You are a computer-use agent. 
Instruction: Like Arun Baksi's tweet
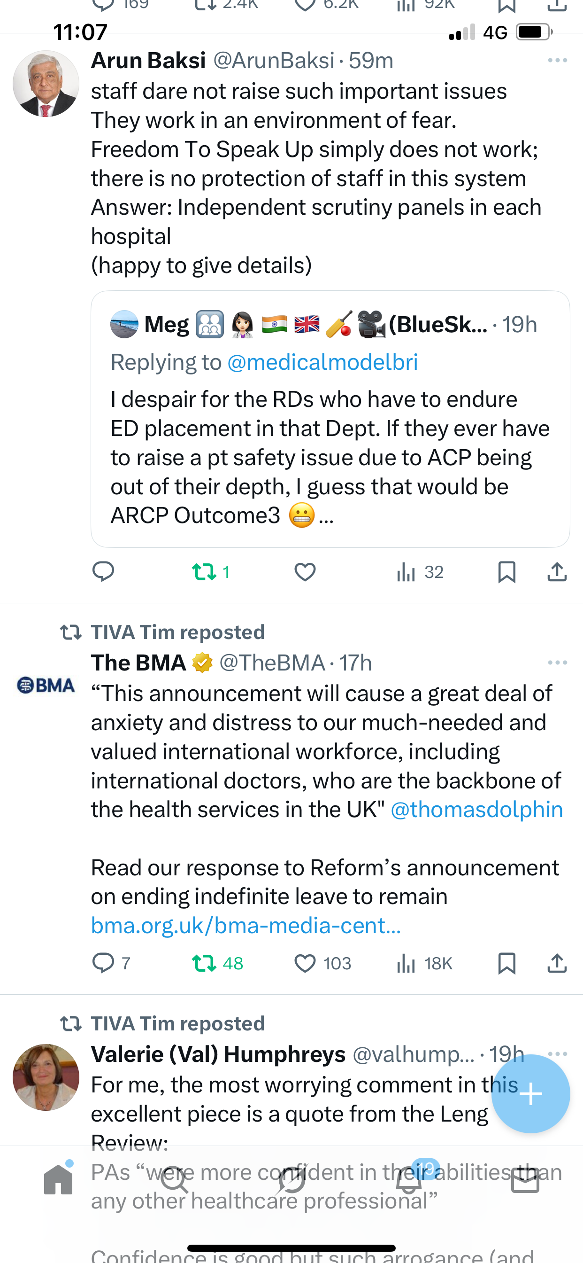click(305, 572)
